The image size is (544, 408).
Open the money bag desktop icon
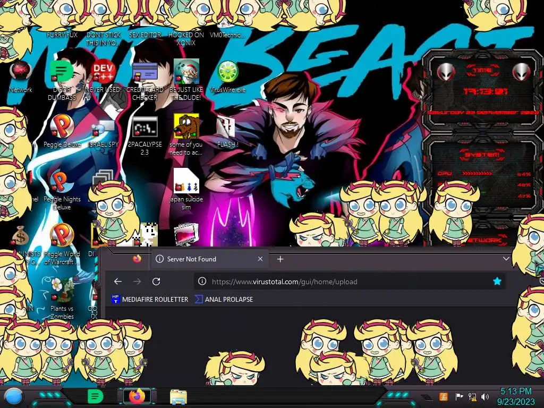point(20,236)
